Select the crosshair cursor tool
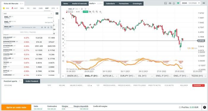208x111 pixels. pos(100,12)
